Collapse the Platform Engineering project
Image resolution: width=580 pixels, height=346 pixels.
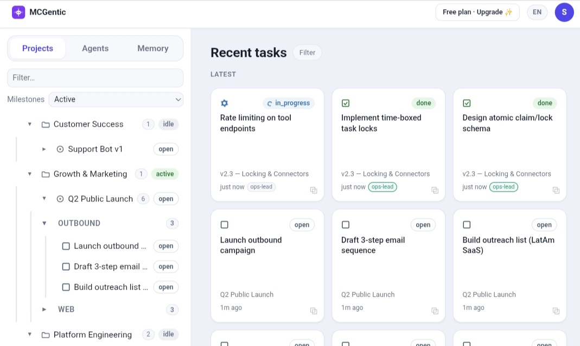click(x=30, y=335)
